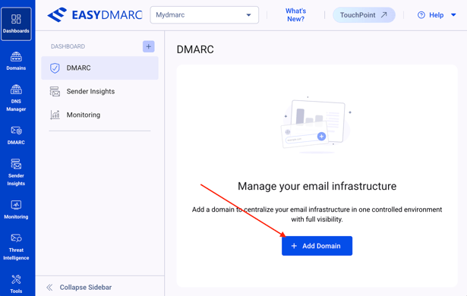Viewport: 467px width, 296px height.
Task: Open Threat Intelligence in the blue sidebar
Action: coord(16,247)
